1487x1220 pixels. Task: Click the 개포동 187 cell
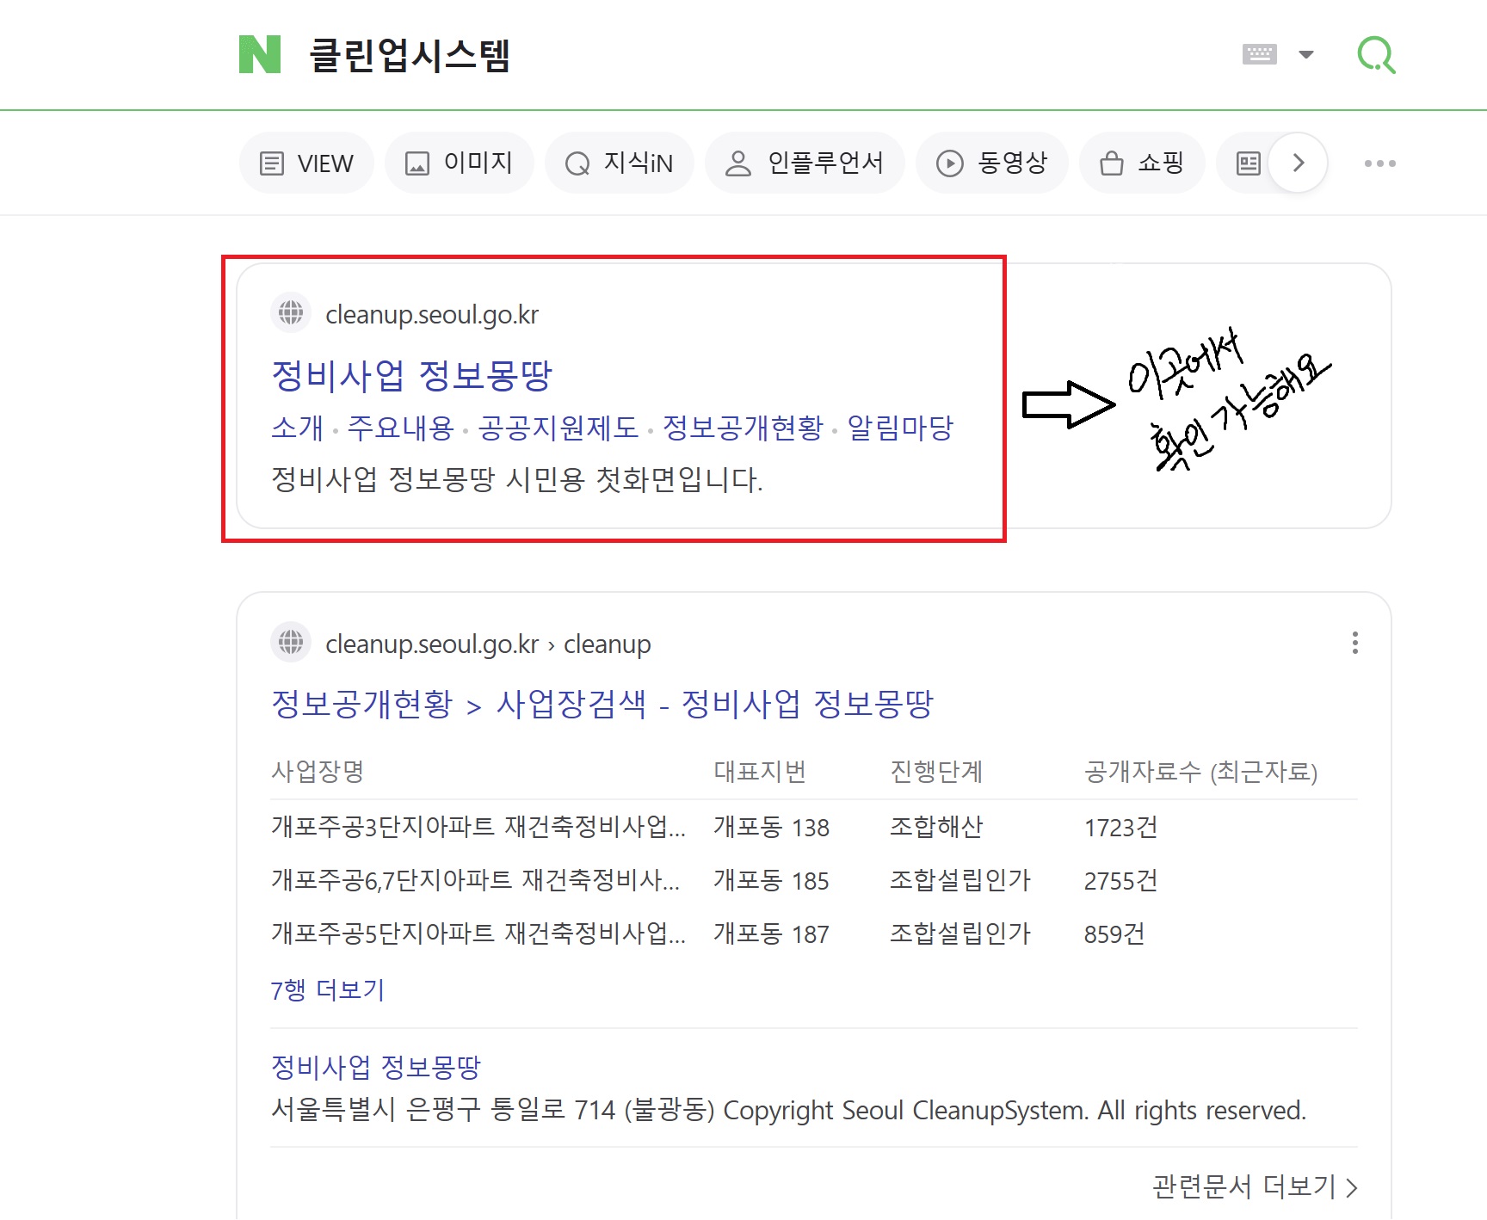(771, 933)
